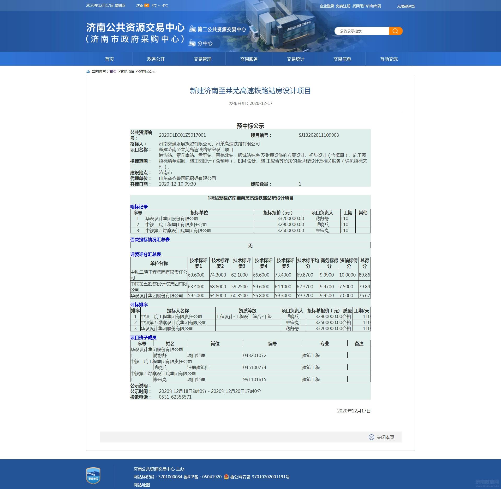Click the 找回用户名和密码 link

367,6
